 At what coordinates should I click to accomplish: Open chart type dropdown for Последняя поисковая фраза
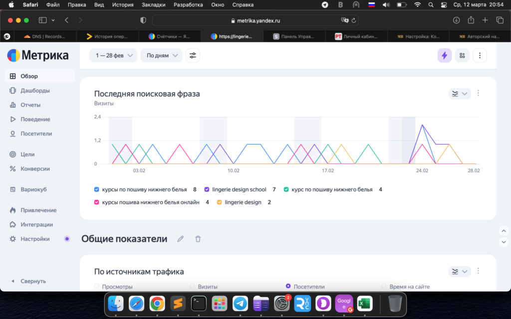click(x=460, y=94)
